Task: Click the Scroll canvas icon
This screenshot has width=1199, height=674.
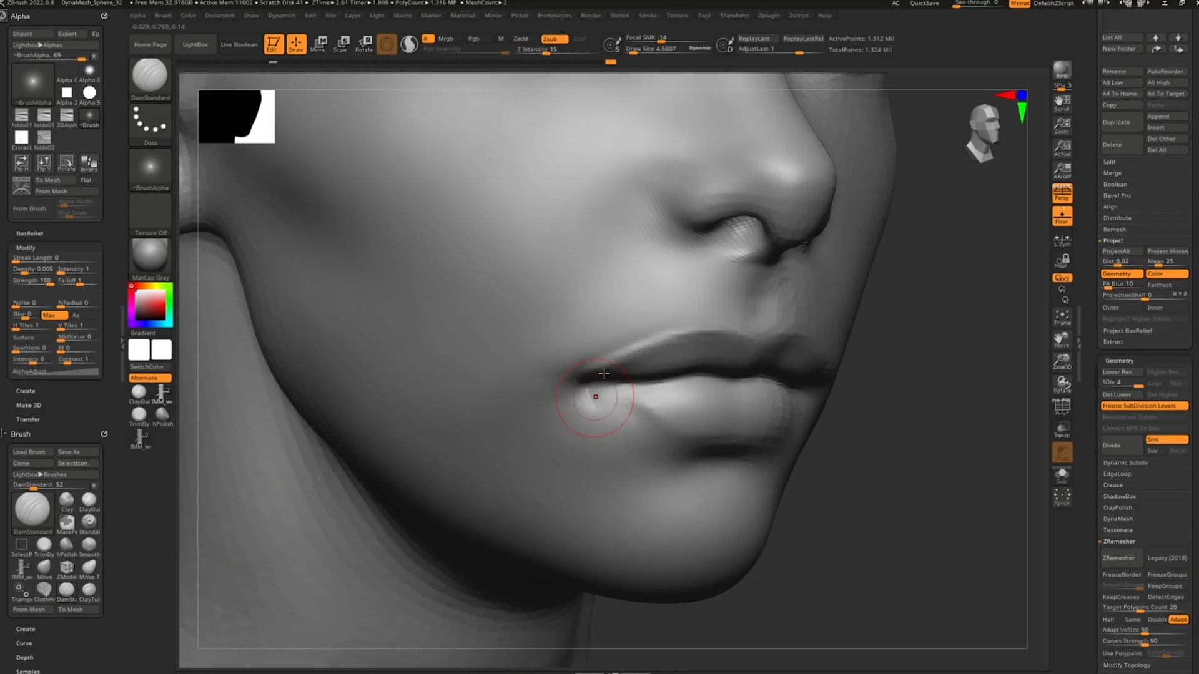Action: click(x=1062, y=103)
